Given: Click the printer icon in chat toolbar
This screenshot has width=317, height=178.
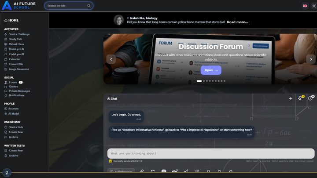Looking at the screenshot, I should 164,171.
